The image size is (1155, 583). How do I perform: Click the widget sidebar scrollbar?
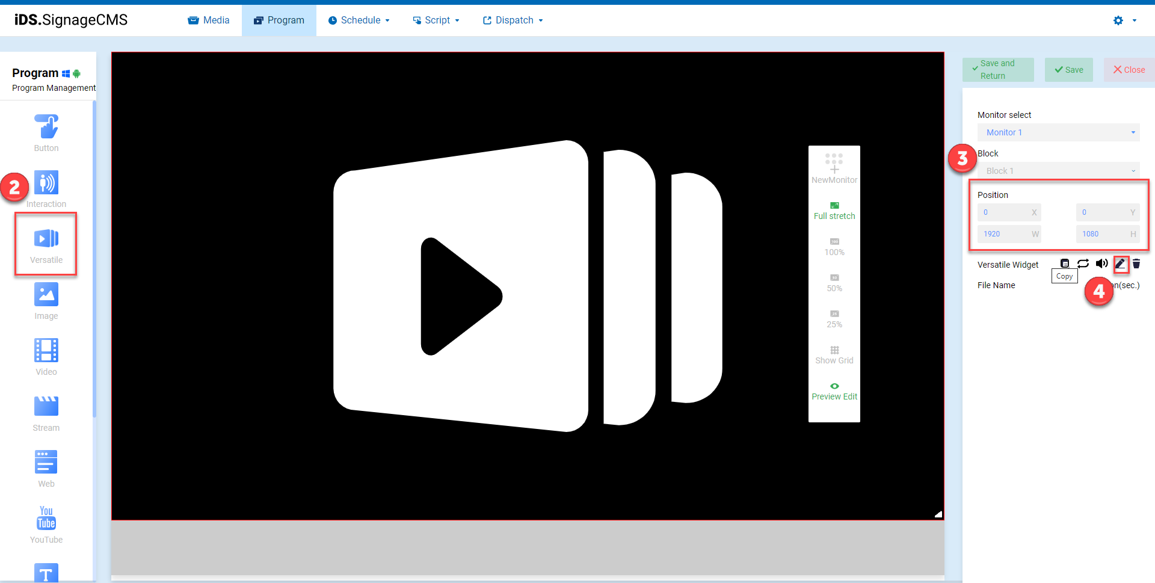(x=94, y=259)
